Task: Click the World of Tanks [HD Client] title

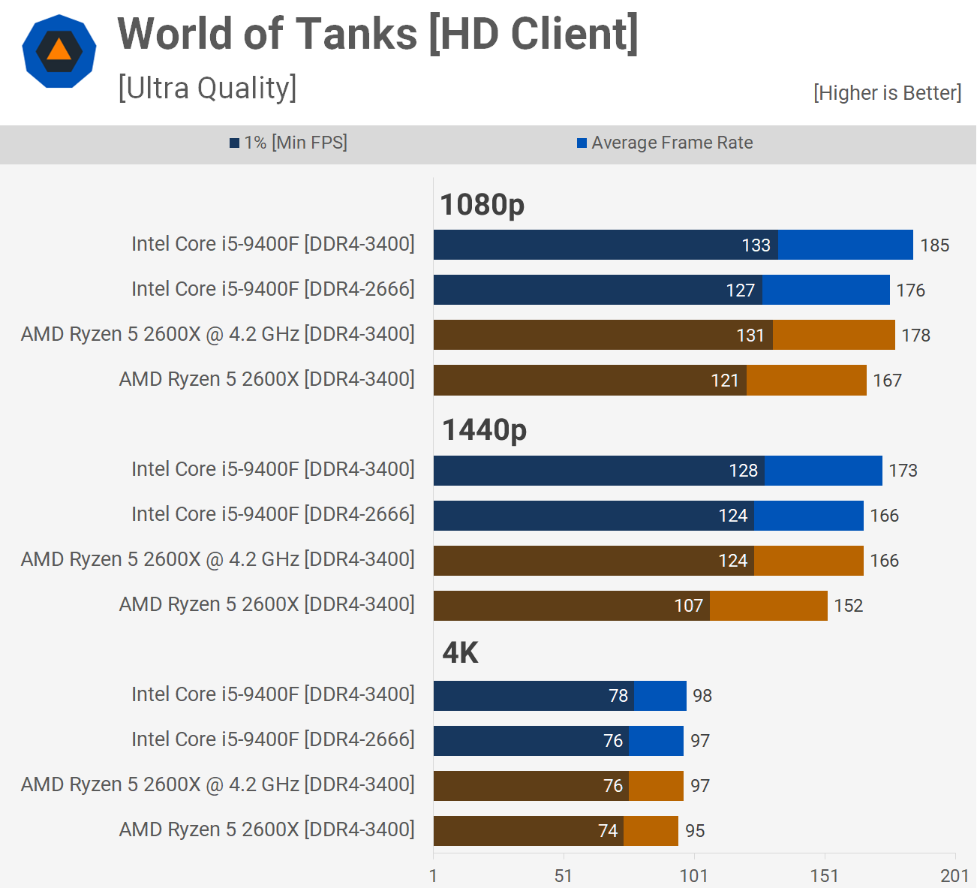Action: pos(377,35)
